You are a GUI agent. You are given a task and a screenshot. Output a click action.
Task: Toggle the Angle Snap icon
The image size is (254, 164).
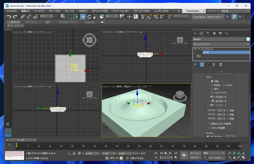tap(149, 16)
